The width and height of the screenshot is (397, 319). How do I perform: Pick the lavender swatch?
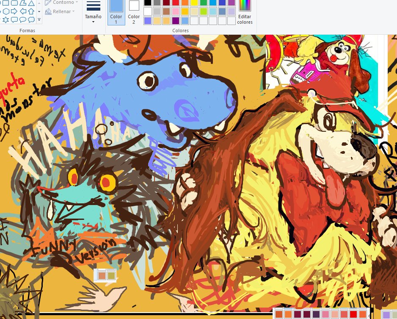[x=232, y=11]
